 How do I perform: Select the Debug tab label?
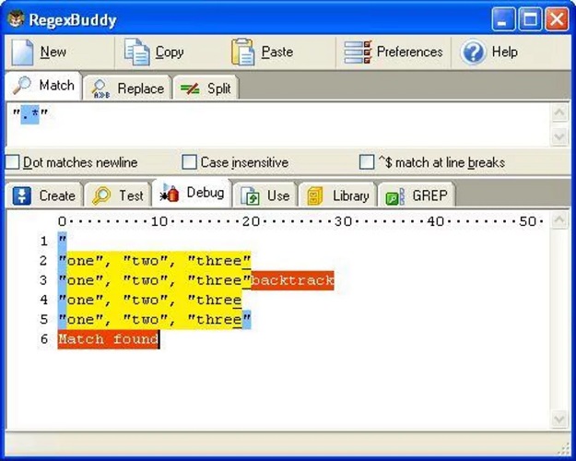pyautogui.click(x=206, y=193)
